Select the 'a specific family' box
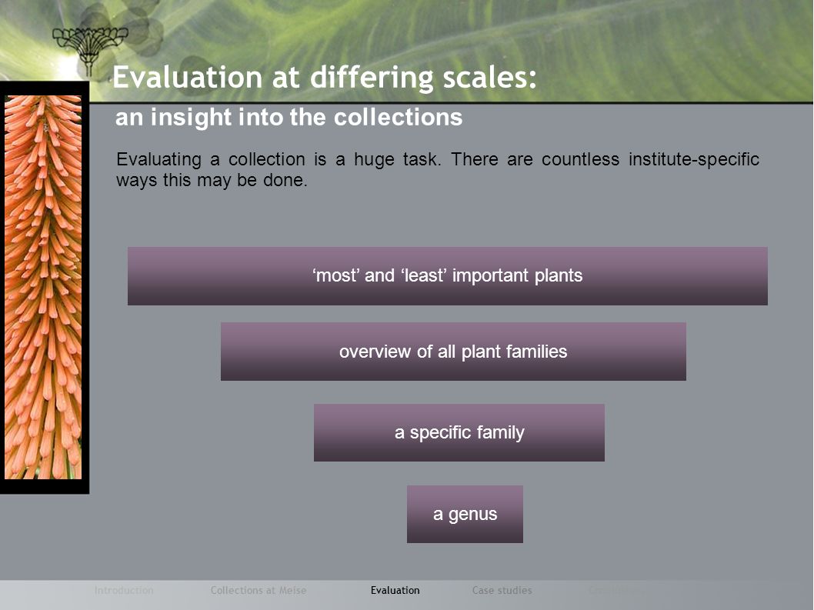The width and height of the screenshot is (814, 610). click(459, 432)
